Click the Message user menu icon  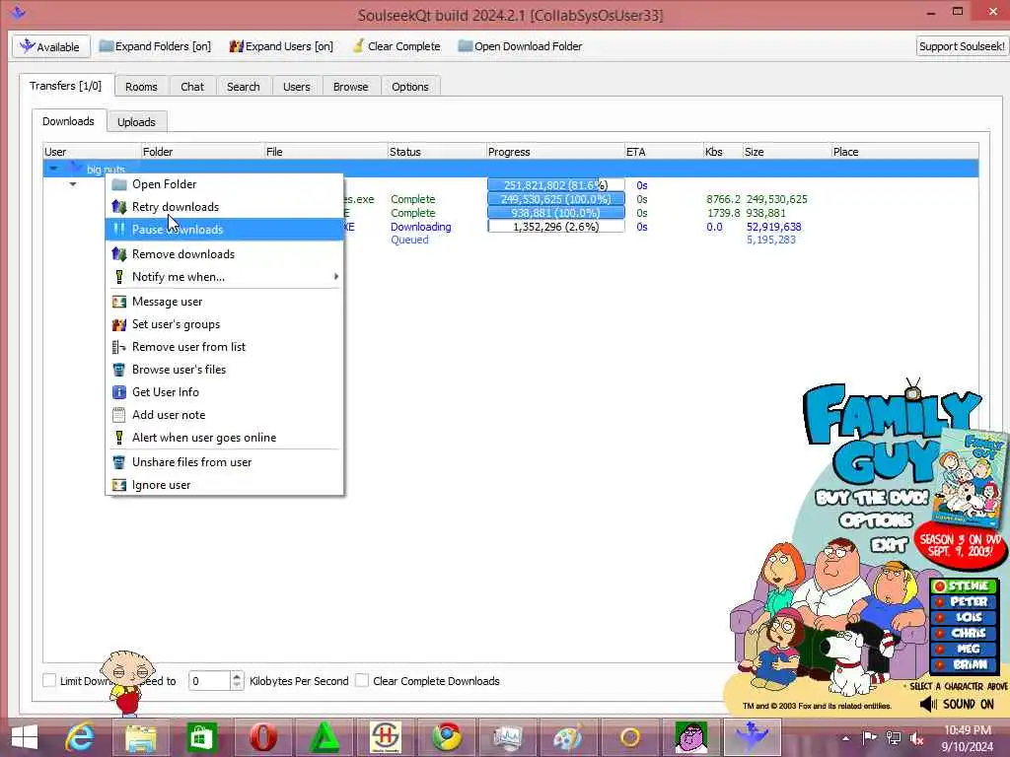pos(119,302)
